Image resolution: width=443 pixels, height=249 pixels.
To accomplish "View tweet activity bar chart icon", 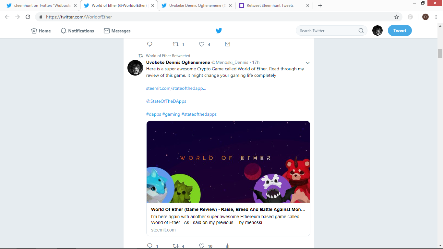I will click(x=227, y=246).
